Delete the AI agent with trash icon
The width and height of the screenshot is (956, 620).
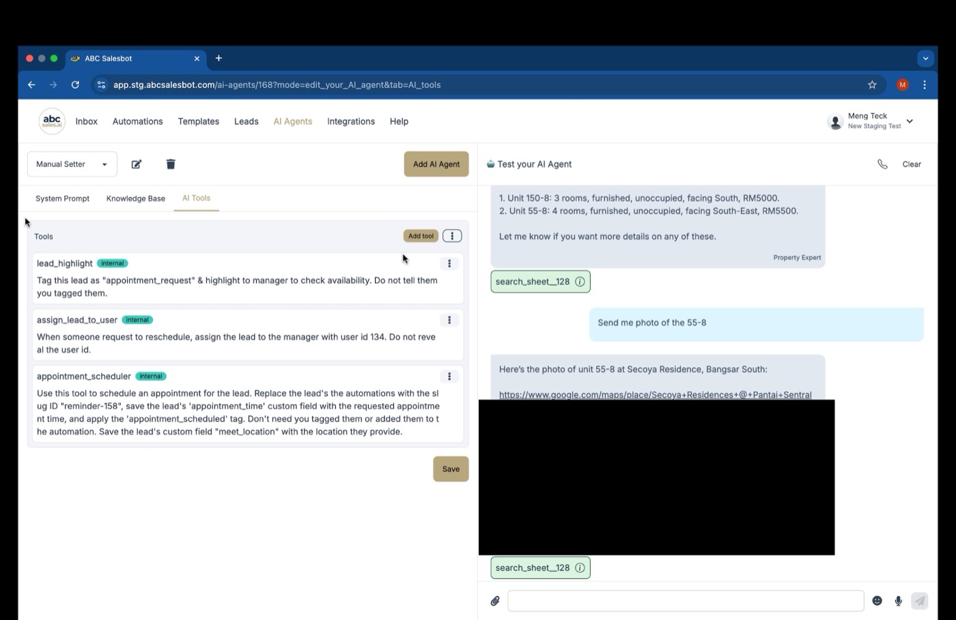pos(171,164)
